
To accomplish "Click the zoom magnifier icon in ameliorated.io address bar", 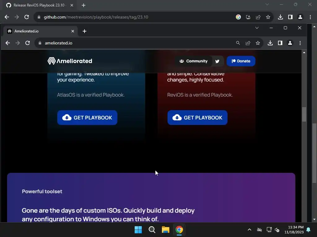I will point(238,43).
